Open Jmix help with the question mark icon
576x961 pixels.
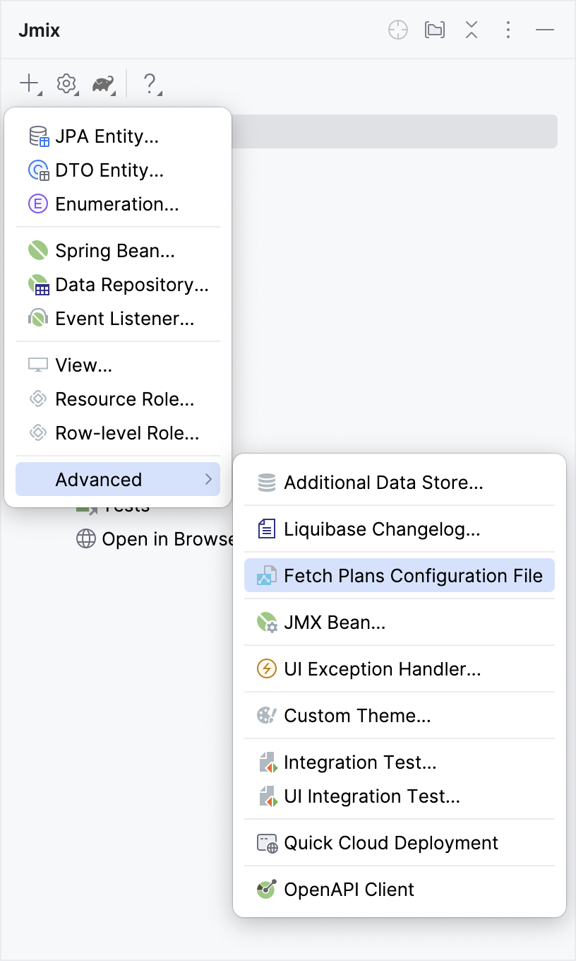pos(150,83)
